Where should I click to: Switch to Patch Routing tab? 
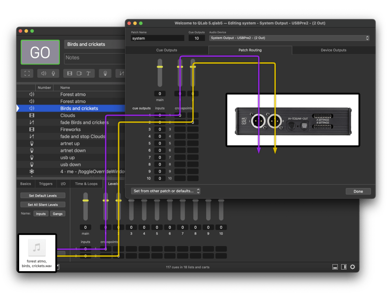coord(250,50)
